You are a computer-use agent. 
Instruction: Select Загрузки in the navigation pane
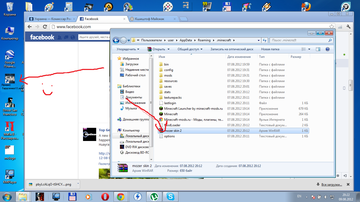pos(132,64)
